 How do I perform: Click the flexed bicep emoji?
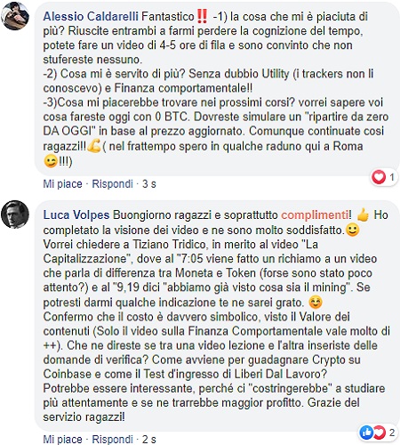pos(94,146)
